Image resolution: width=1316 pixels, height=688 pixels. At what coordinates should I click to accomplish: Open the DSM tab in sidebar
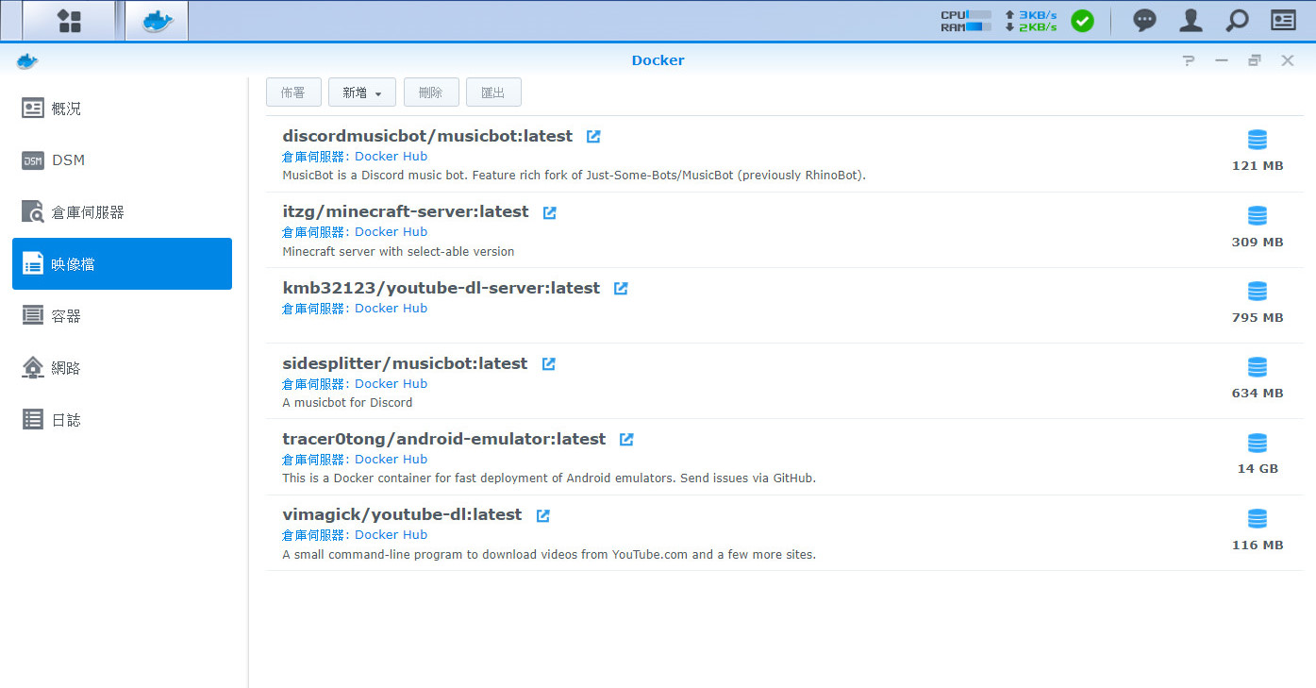coord(122,160)
